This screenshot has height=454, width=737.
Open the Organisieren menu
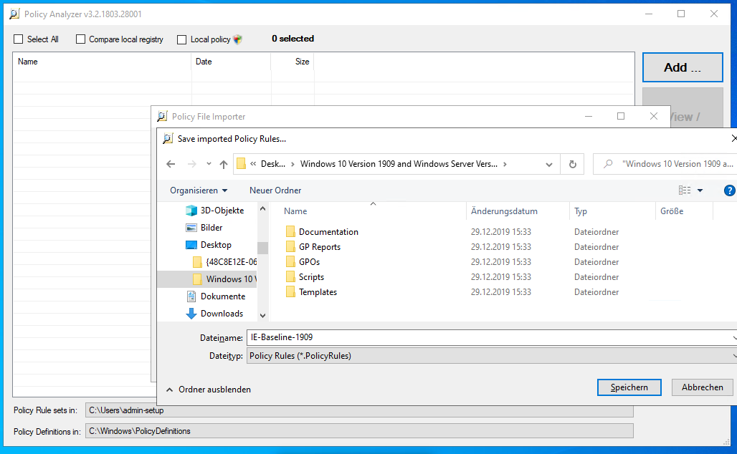tap(199, 190)
